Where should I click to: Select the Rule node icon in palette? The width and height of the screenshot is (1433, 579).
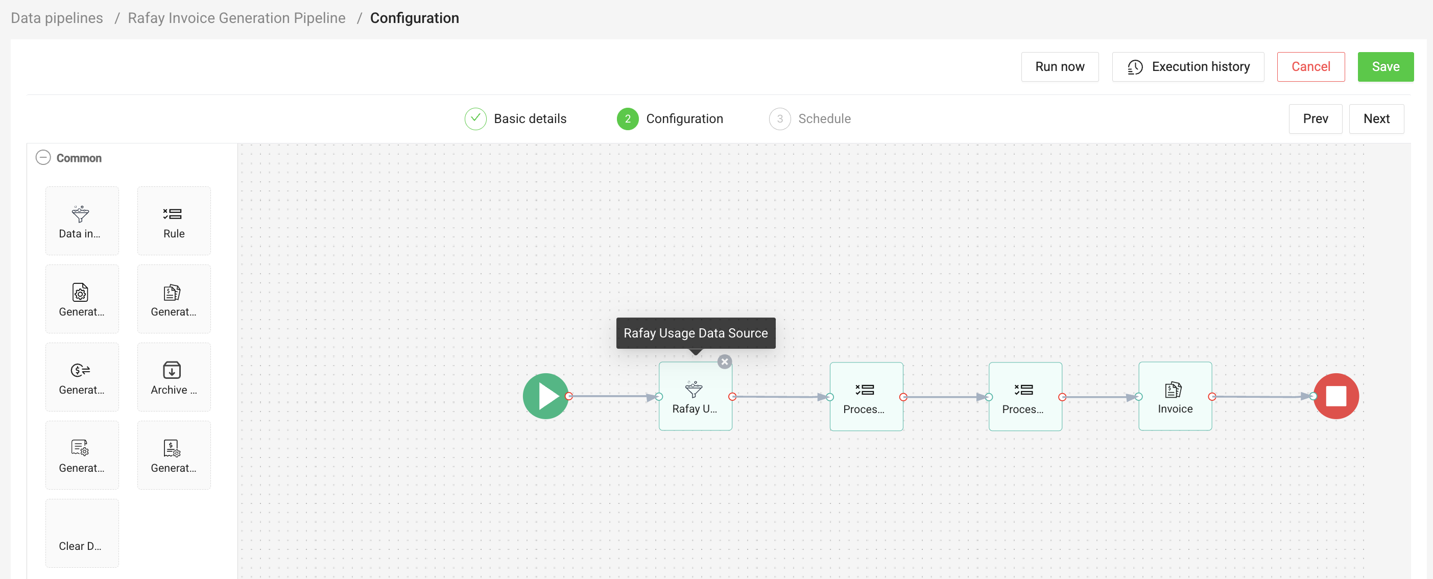(x=173, y=214)
